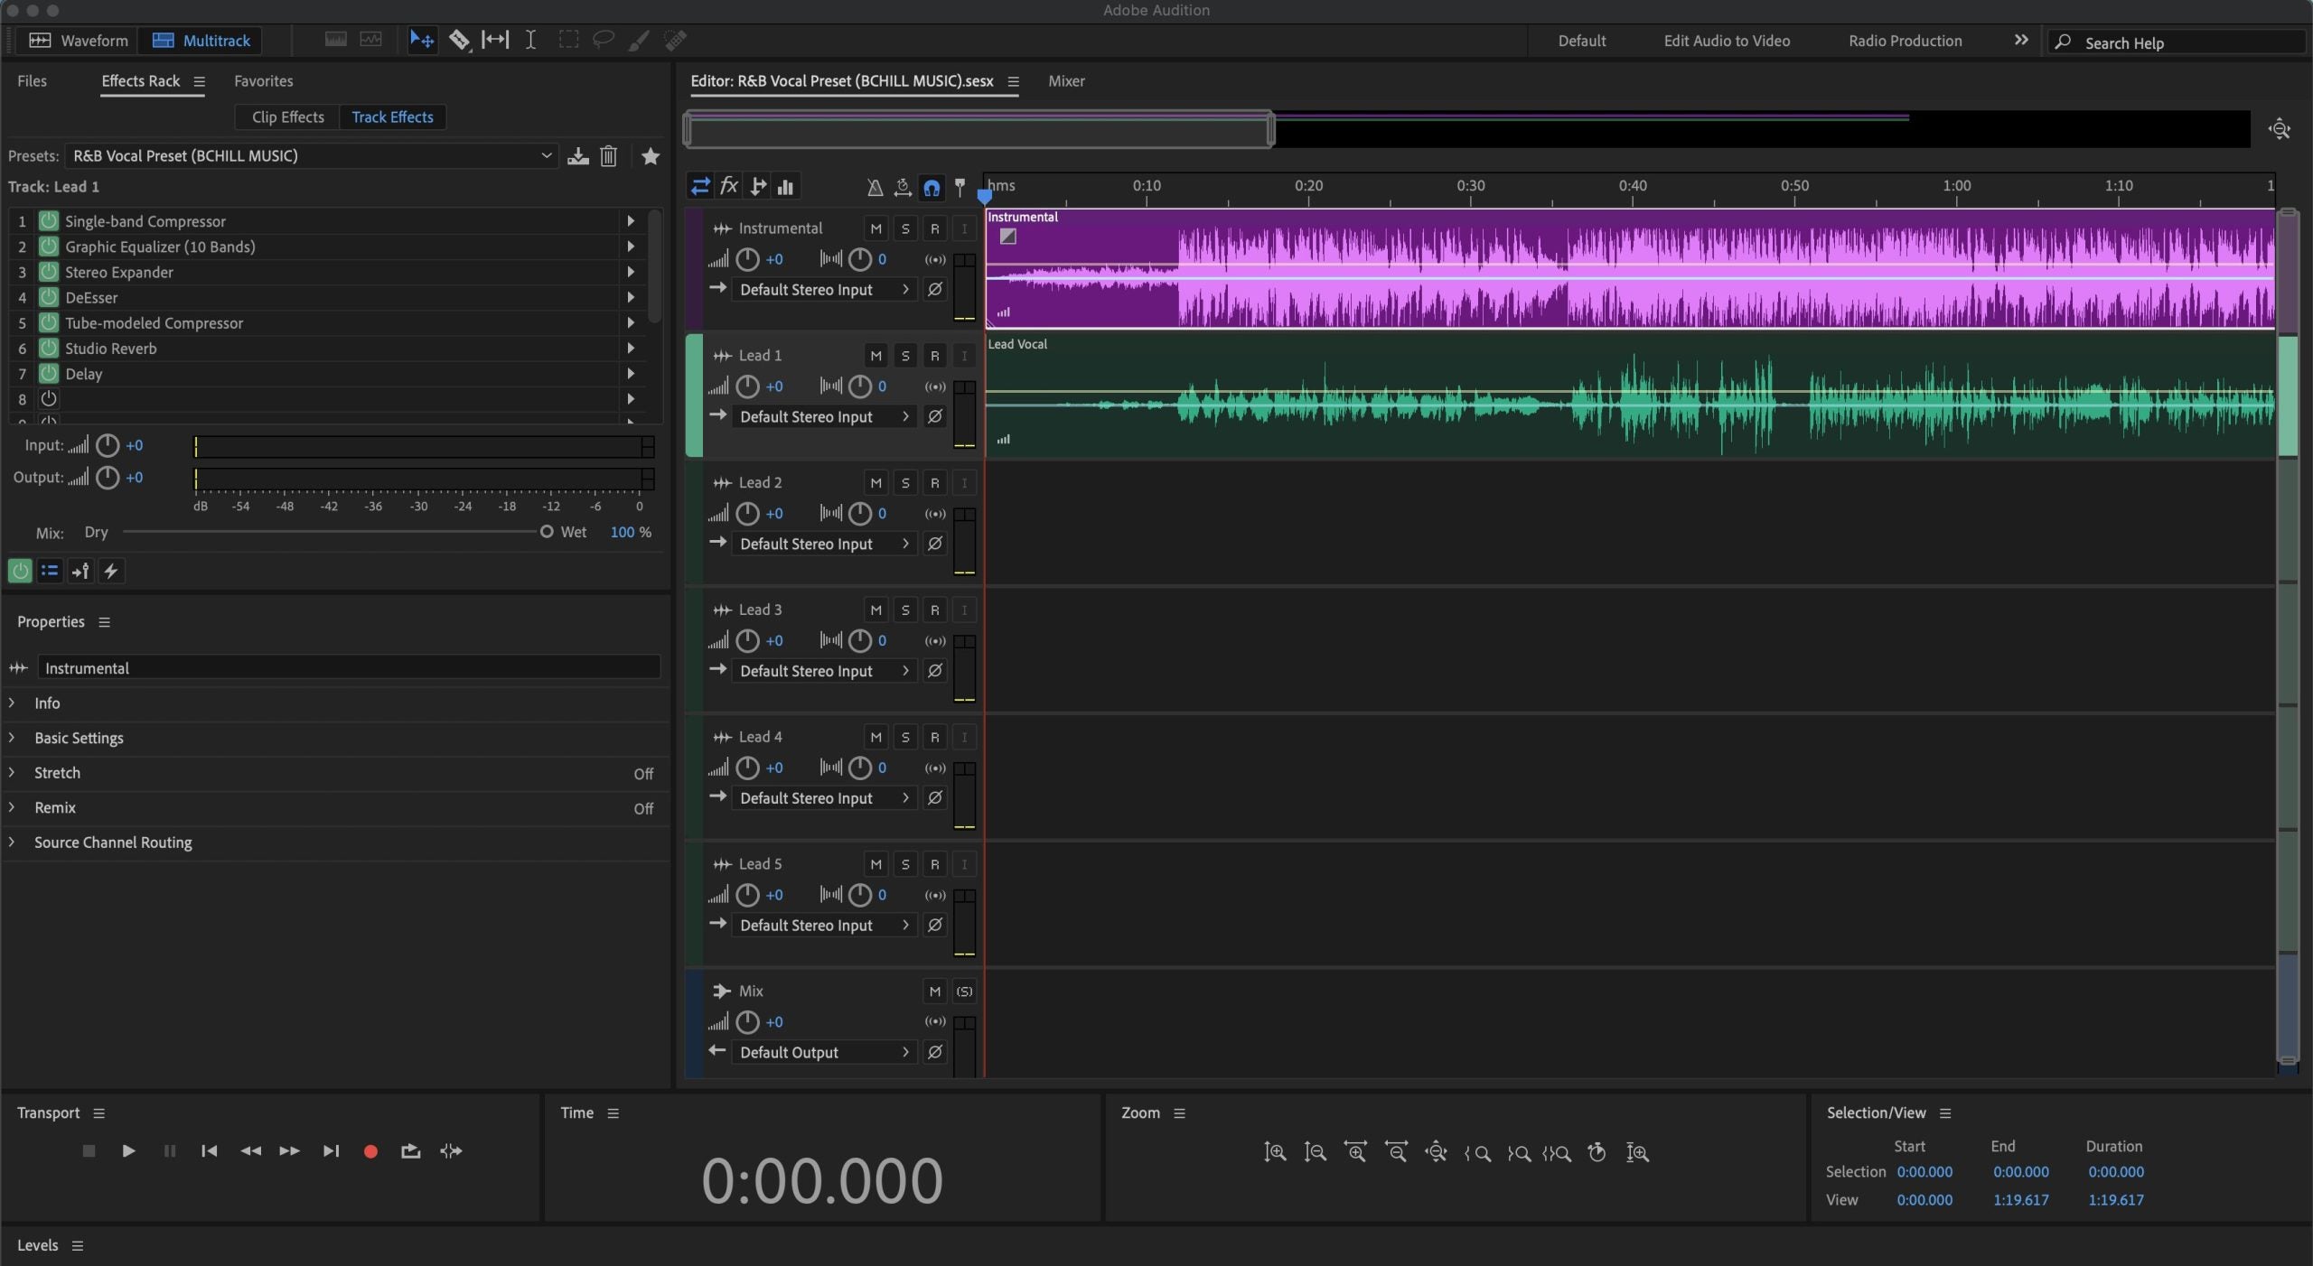This screenshot has width=2313, height=1266.
Task: Select the Razor tool in toolbar
Action: tap(459, 40)
